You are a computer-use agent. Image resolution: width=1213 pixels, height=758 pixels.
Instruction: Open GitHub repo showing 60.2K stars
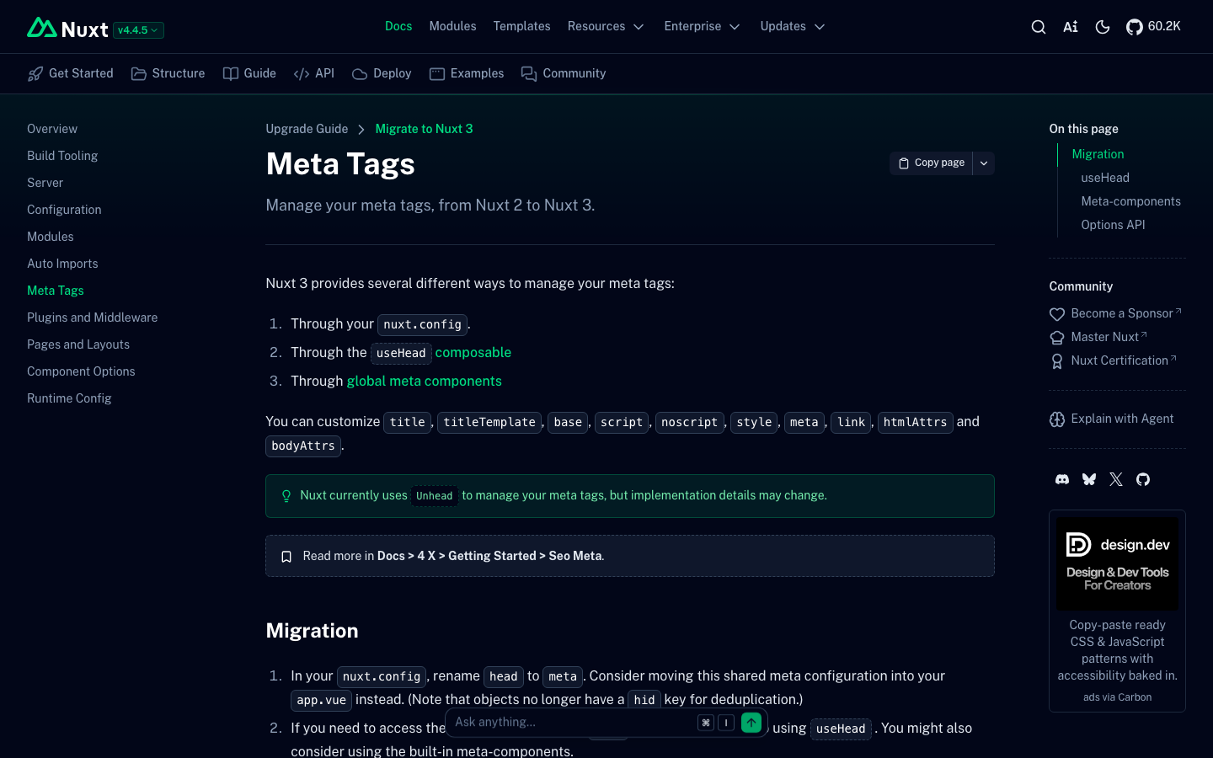click(1153, 27)
